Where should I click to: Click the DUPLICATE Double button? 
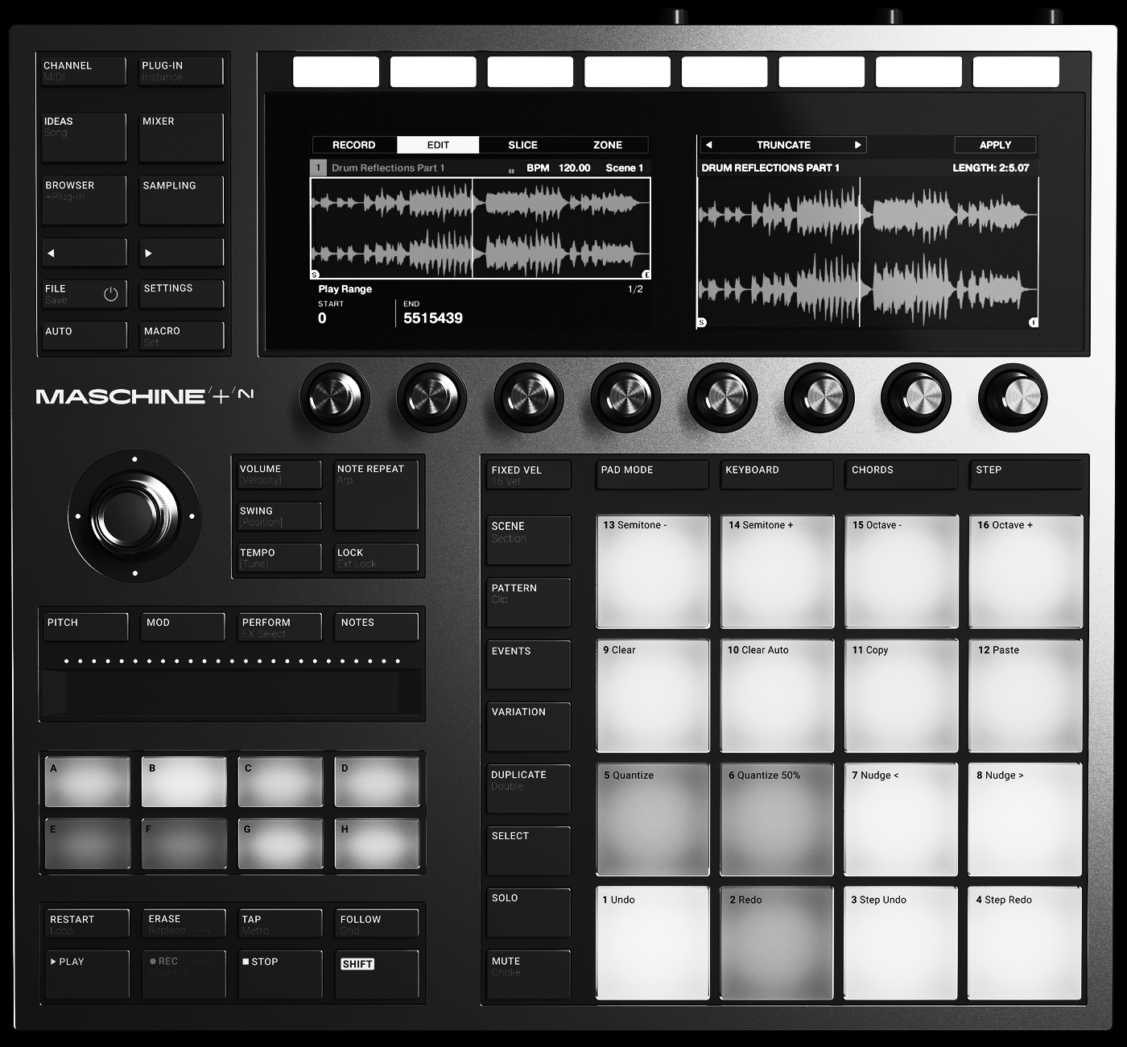(529, 788)
